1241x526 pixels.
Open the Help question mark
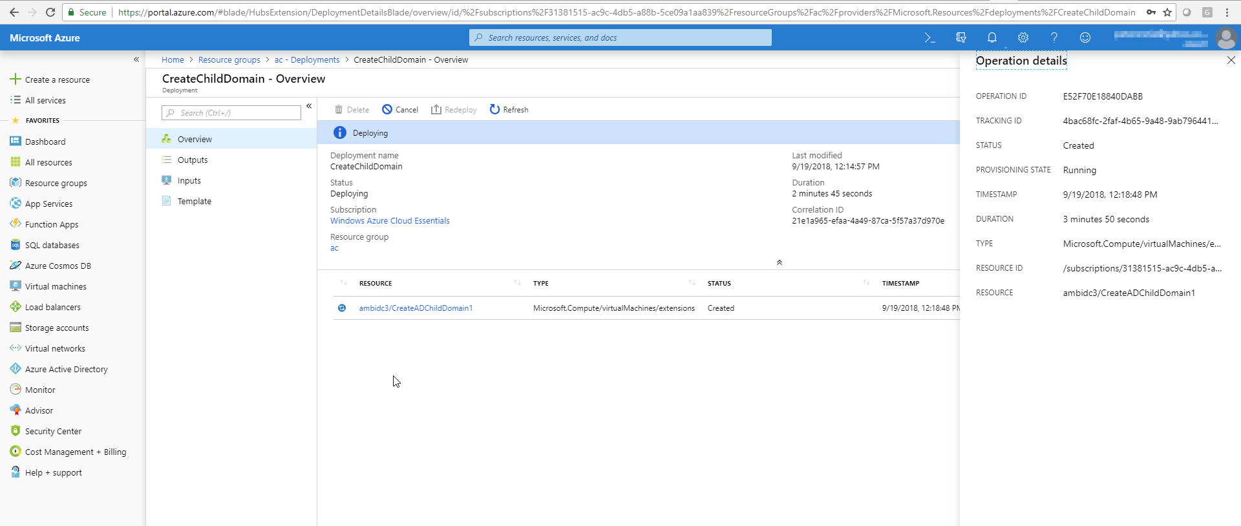click(x=1054, y=37)
